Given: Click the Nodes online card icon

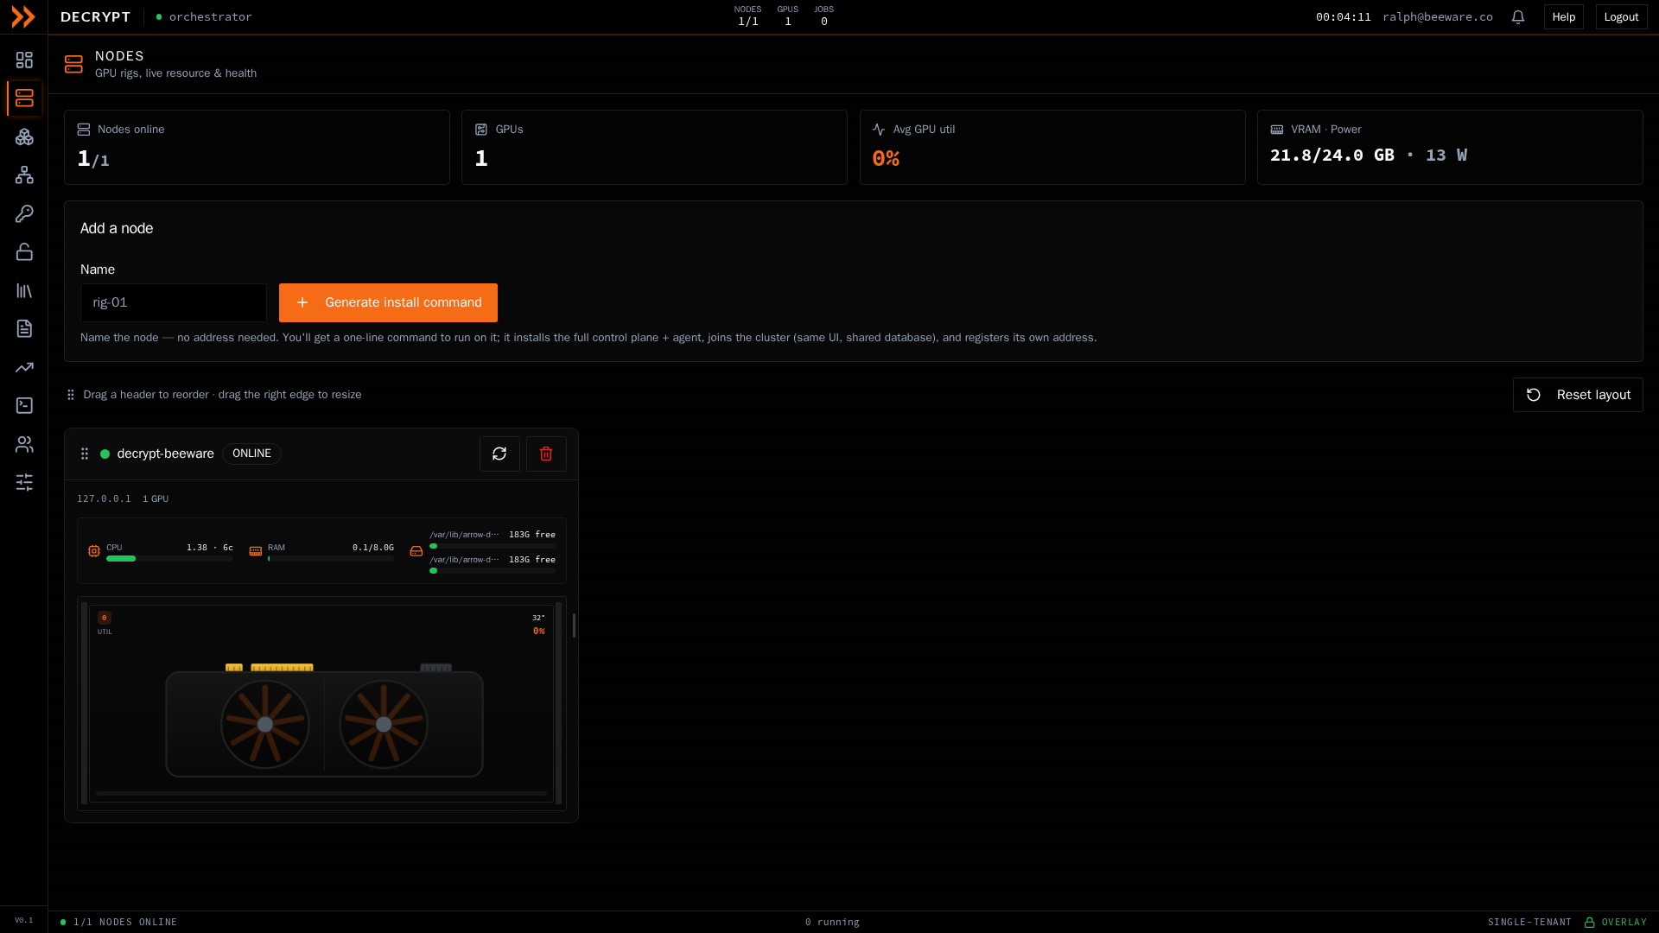Looking at the screenshot, I should click(x=84, y=130).
